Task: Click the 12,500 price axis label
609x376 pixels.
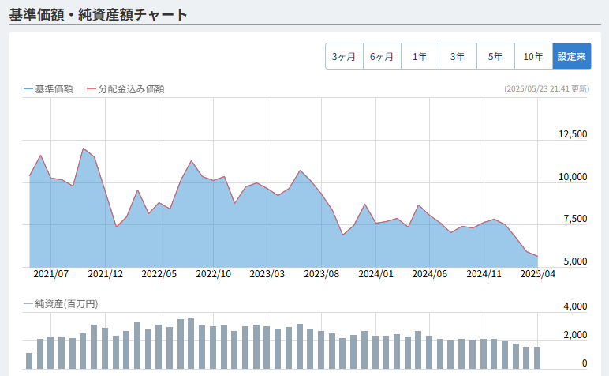Action: click(573, 134)
